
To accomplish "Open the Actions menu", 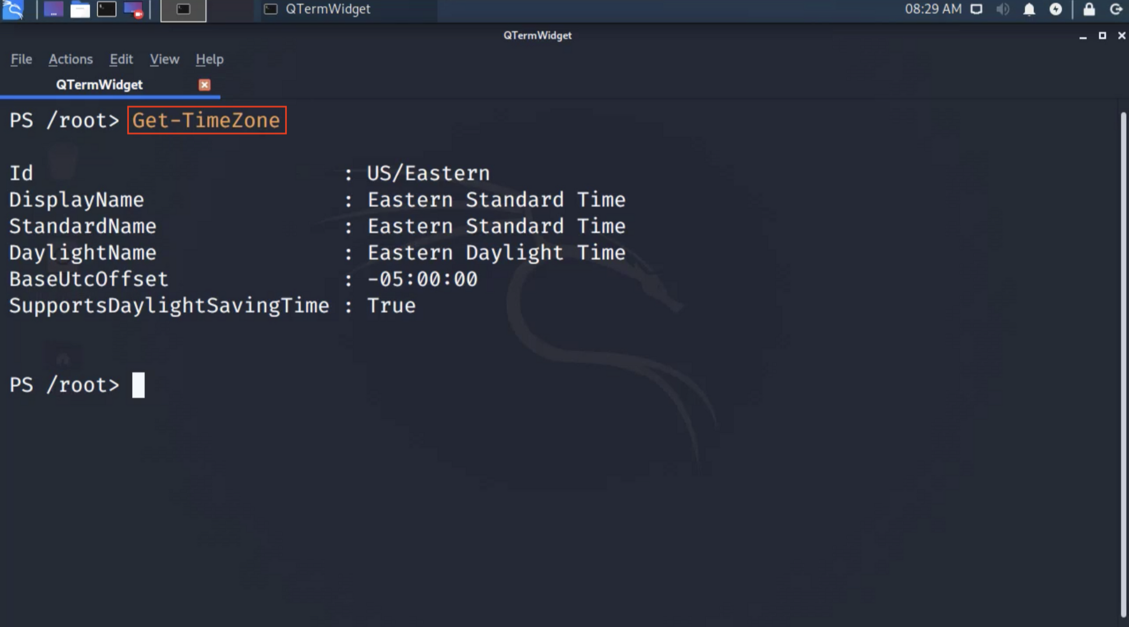I will pos(71,59).
